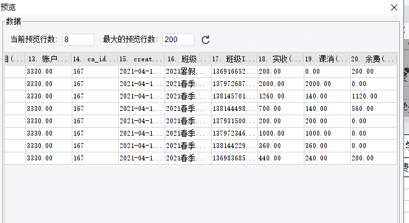This screenshot has height=223, width=409.
Task: Click ca_id 167 in the 136983685 row
Action: click(95, 158)
